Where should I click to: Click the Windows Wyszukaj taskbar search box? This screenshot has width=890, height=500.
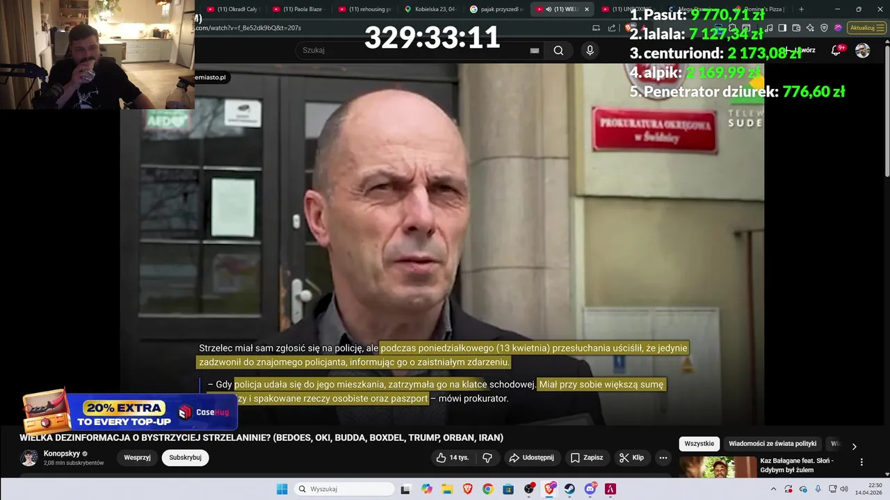pos(344,489)
